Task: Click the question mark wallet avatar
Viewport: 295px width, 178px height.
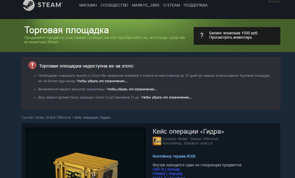Action: tap(202, 35)
